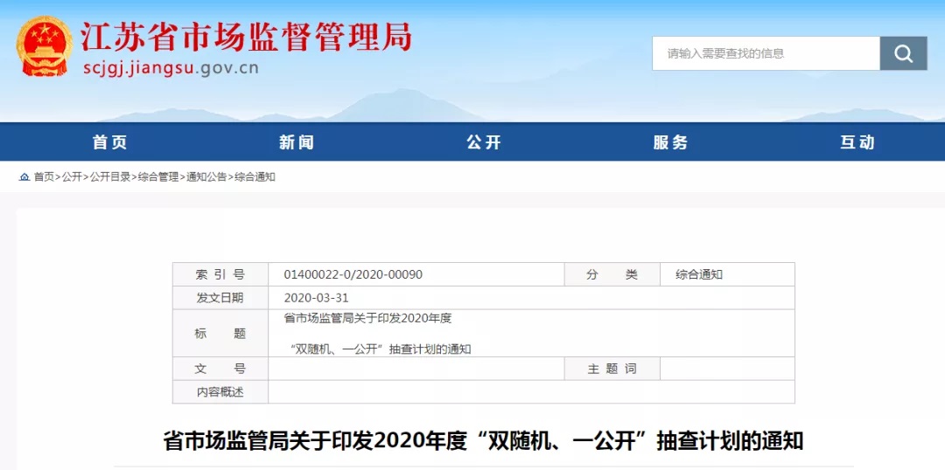Go to the 新闻 navigation tab
Image resolution: width=945 pixels, height=470 pixels.
tap(297, 142)
